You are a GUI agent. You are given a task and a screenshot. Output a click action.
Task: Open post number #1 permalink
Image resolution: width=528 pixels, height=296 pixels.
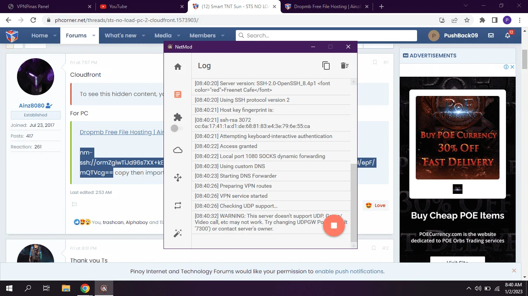pyautogui.click(x=386, y=62)
